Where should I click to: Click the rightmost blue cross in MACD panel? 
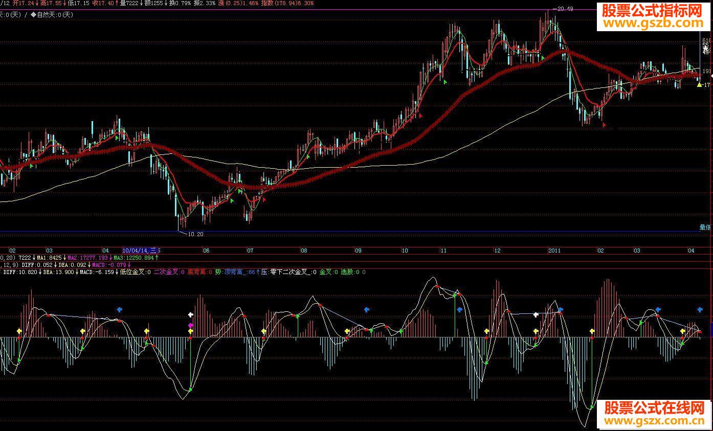(700, 310)
